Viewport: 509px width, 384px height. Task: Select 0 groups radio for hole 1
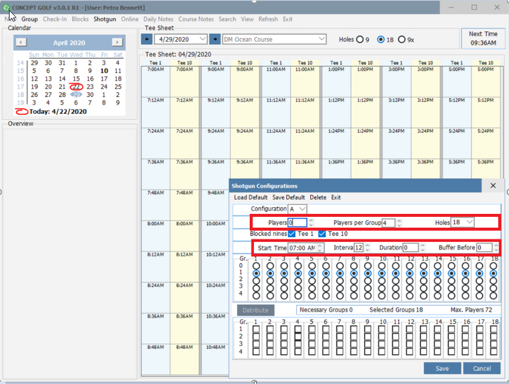point(256,266)
